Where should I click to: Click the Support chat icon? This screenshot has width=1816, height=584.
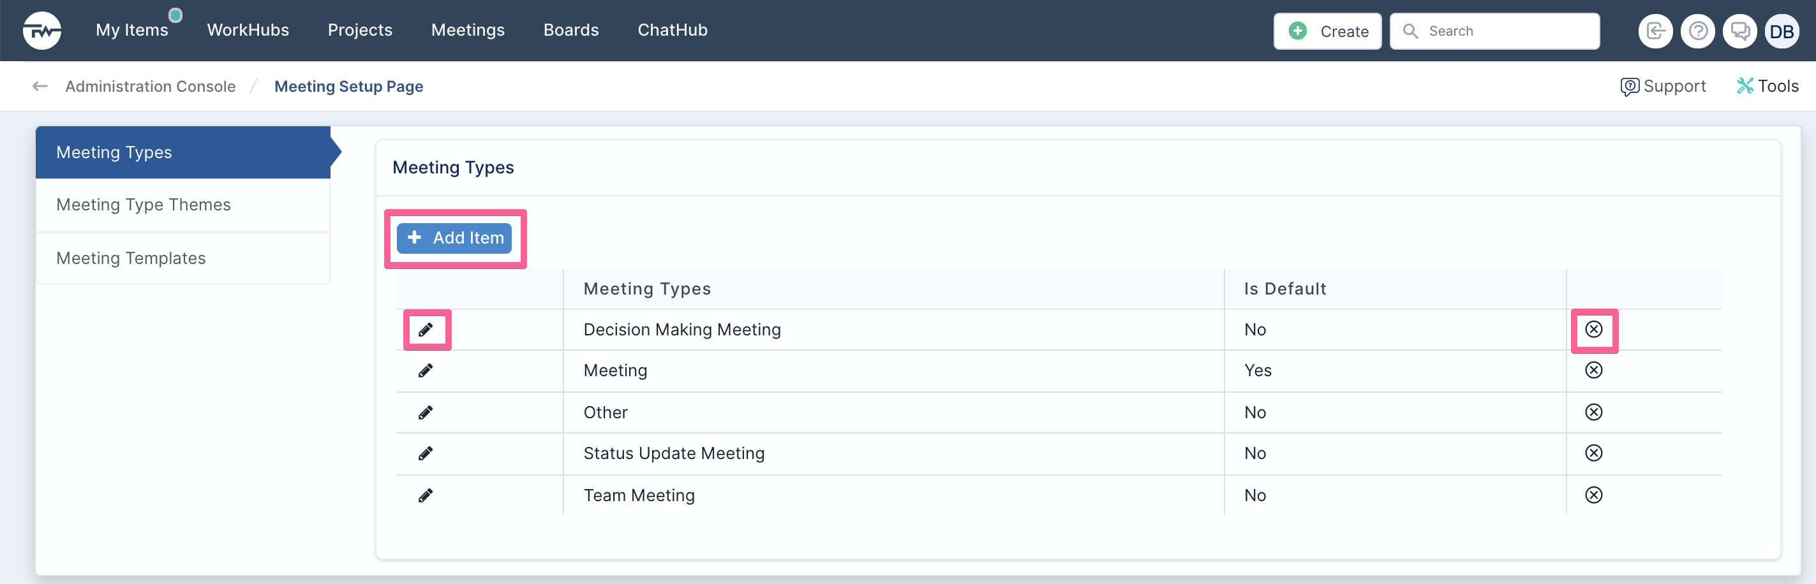(1629, 87)
